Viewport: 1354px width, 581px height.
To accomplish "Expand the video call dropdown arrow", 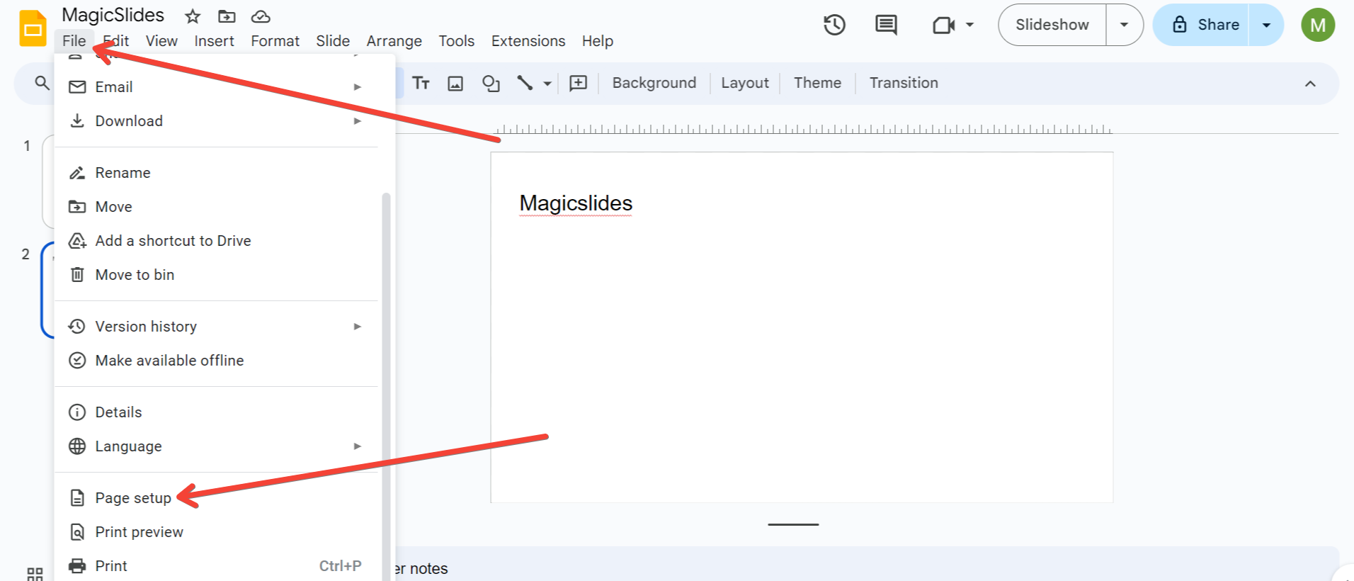I will pyautogui.click(x=970, y=25).
